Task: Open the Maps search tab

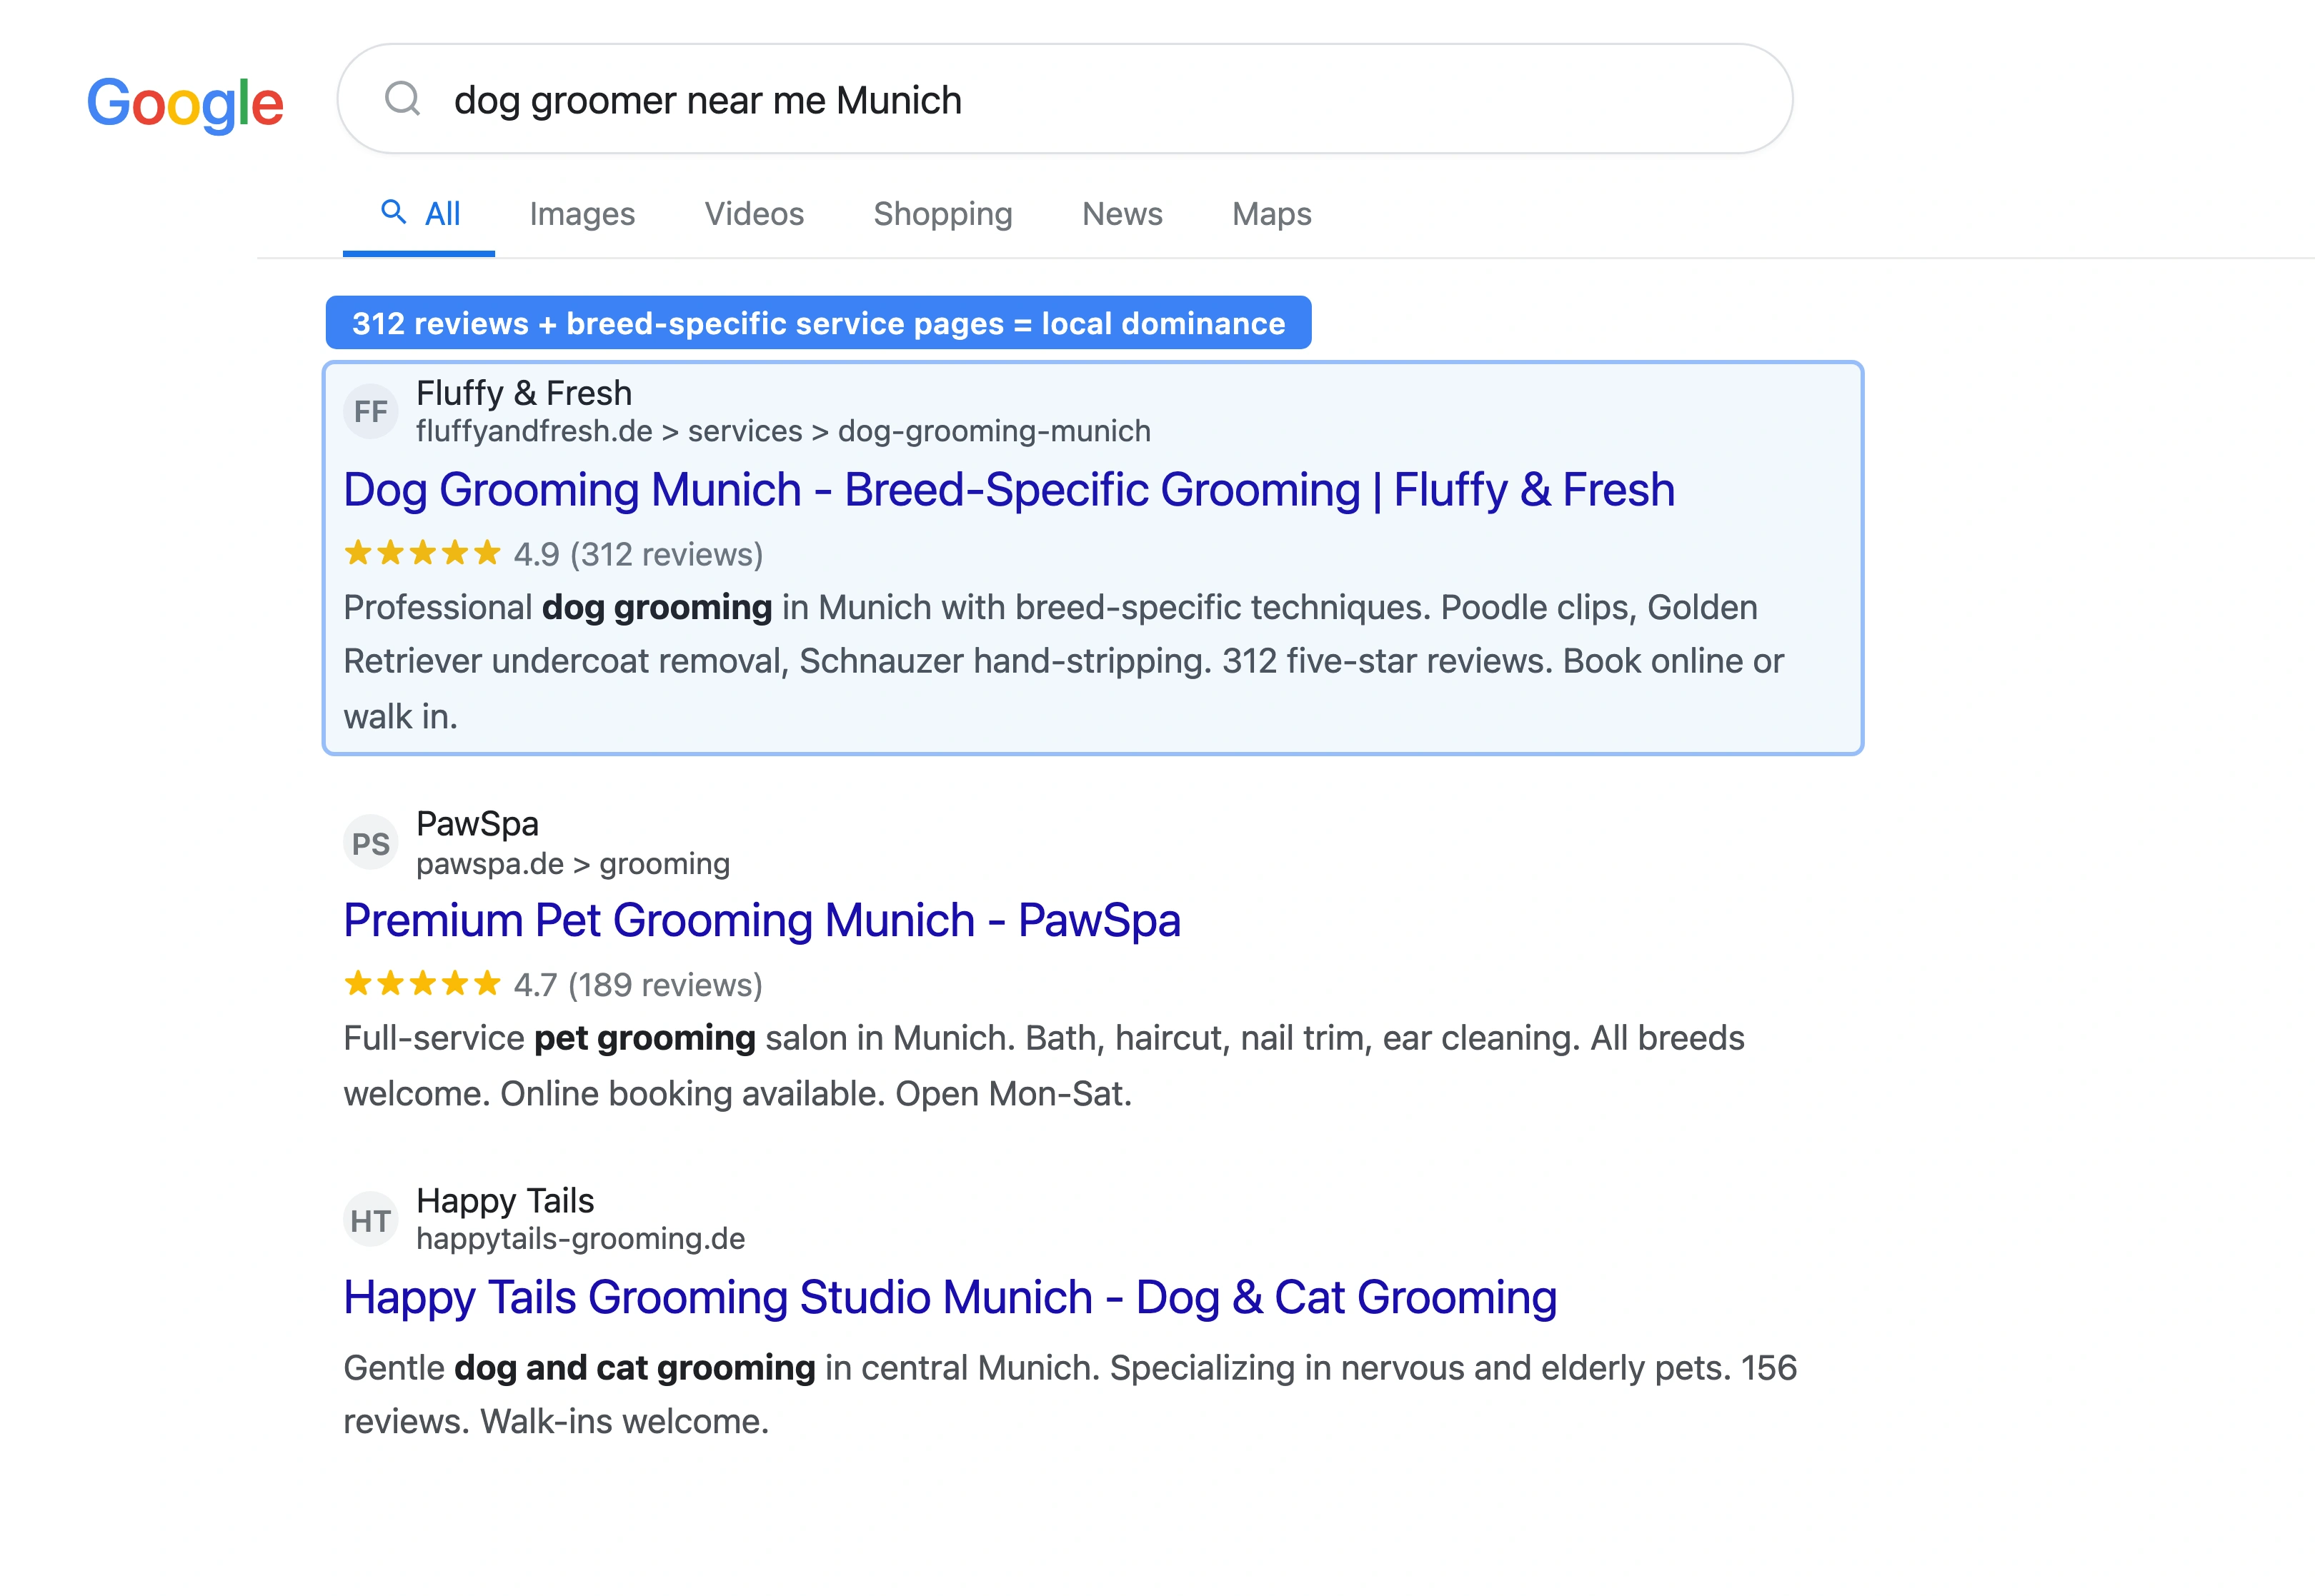Action: pos(1270,213)
